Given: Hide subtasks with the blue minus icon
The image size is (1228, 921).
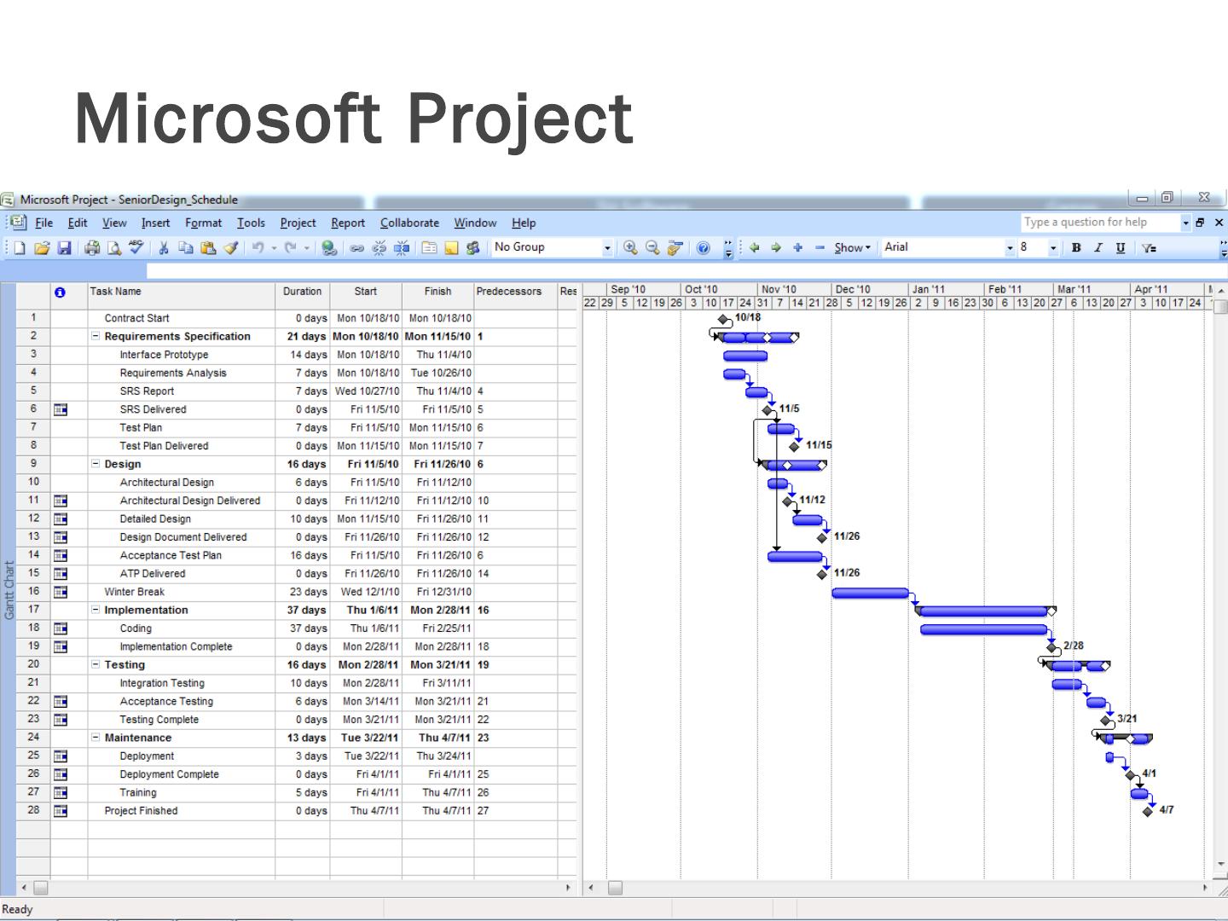Looking at the screenshot, I should point(820,248).
